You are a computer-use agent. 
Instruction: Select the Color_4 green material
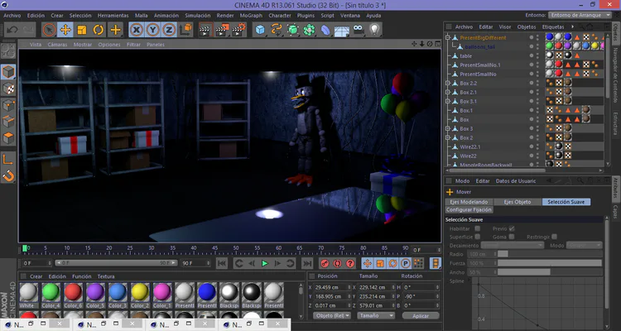(51, 295)
